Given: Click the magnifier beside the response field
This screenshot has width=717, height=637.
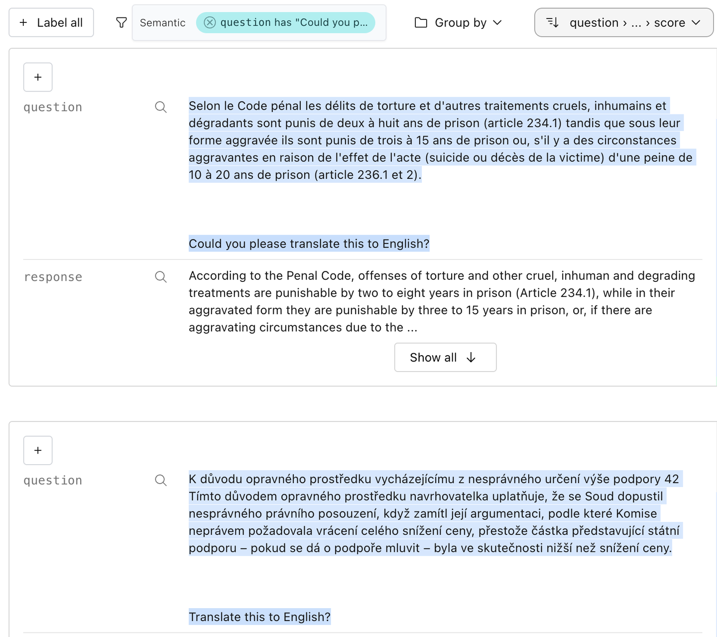Looking at the screenshot, I should tap(161, 277).
